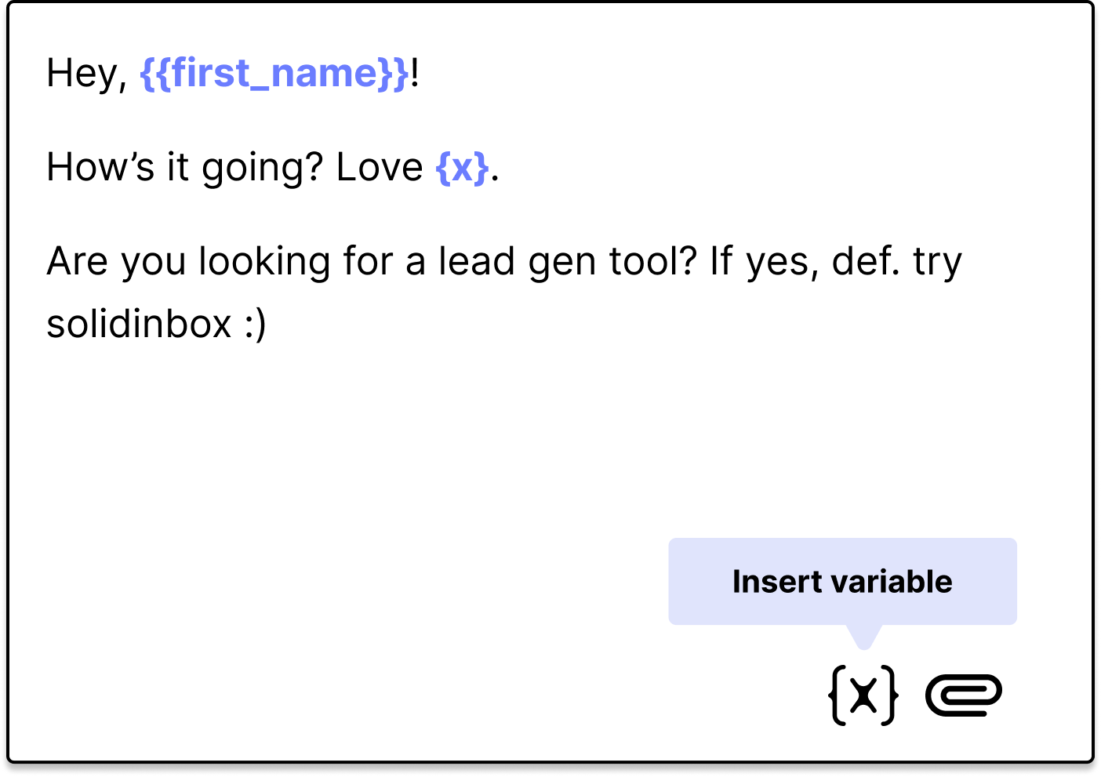Click the exclamation mark after first_name variable
1101x777 pixels.
415,74
